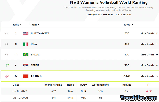Click the Italy flag icon
This screenshot has width=159, height=102.
[x=26, y=44]
